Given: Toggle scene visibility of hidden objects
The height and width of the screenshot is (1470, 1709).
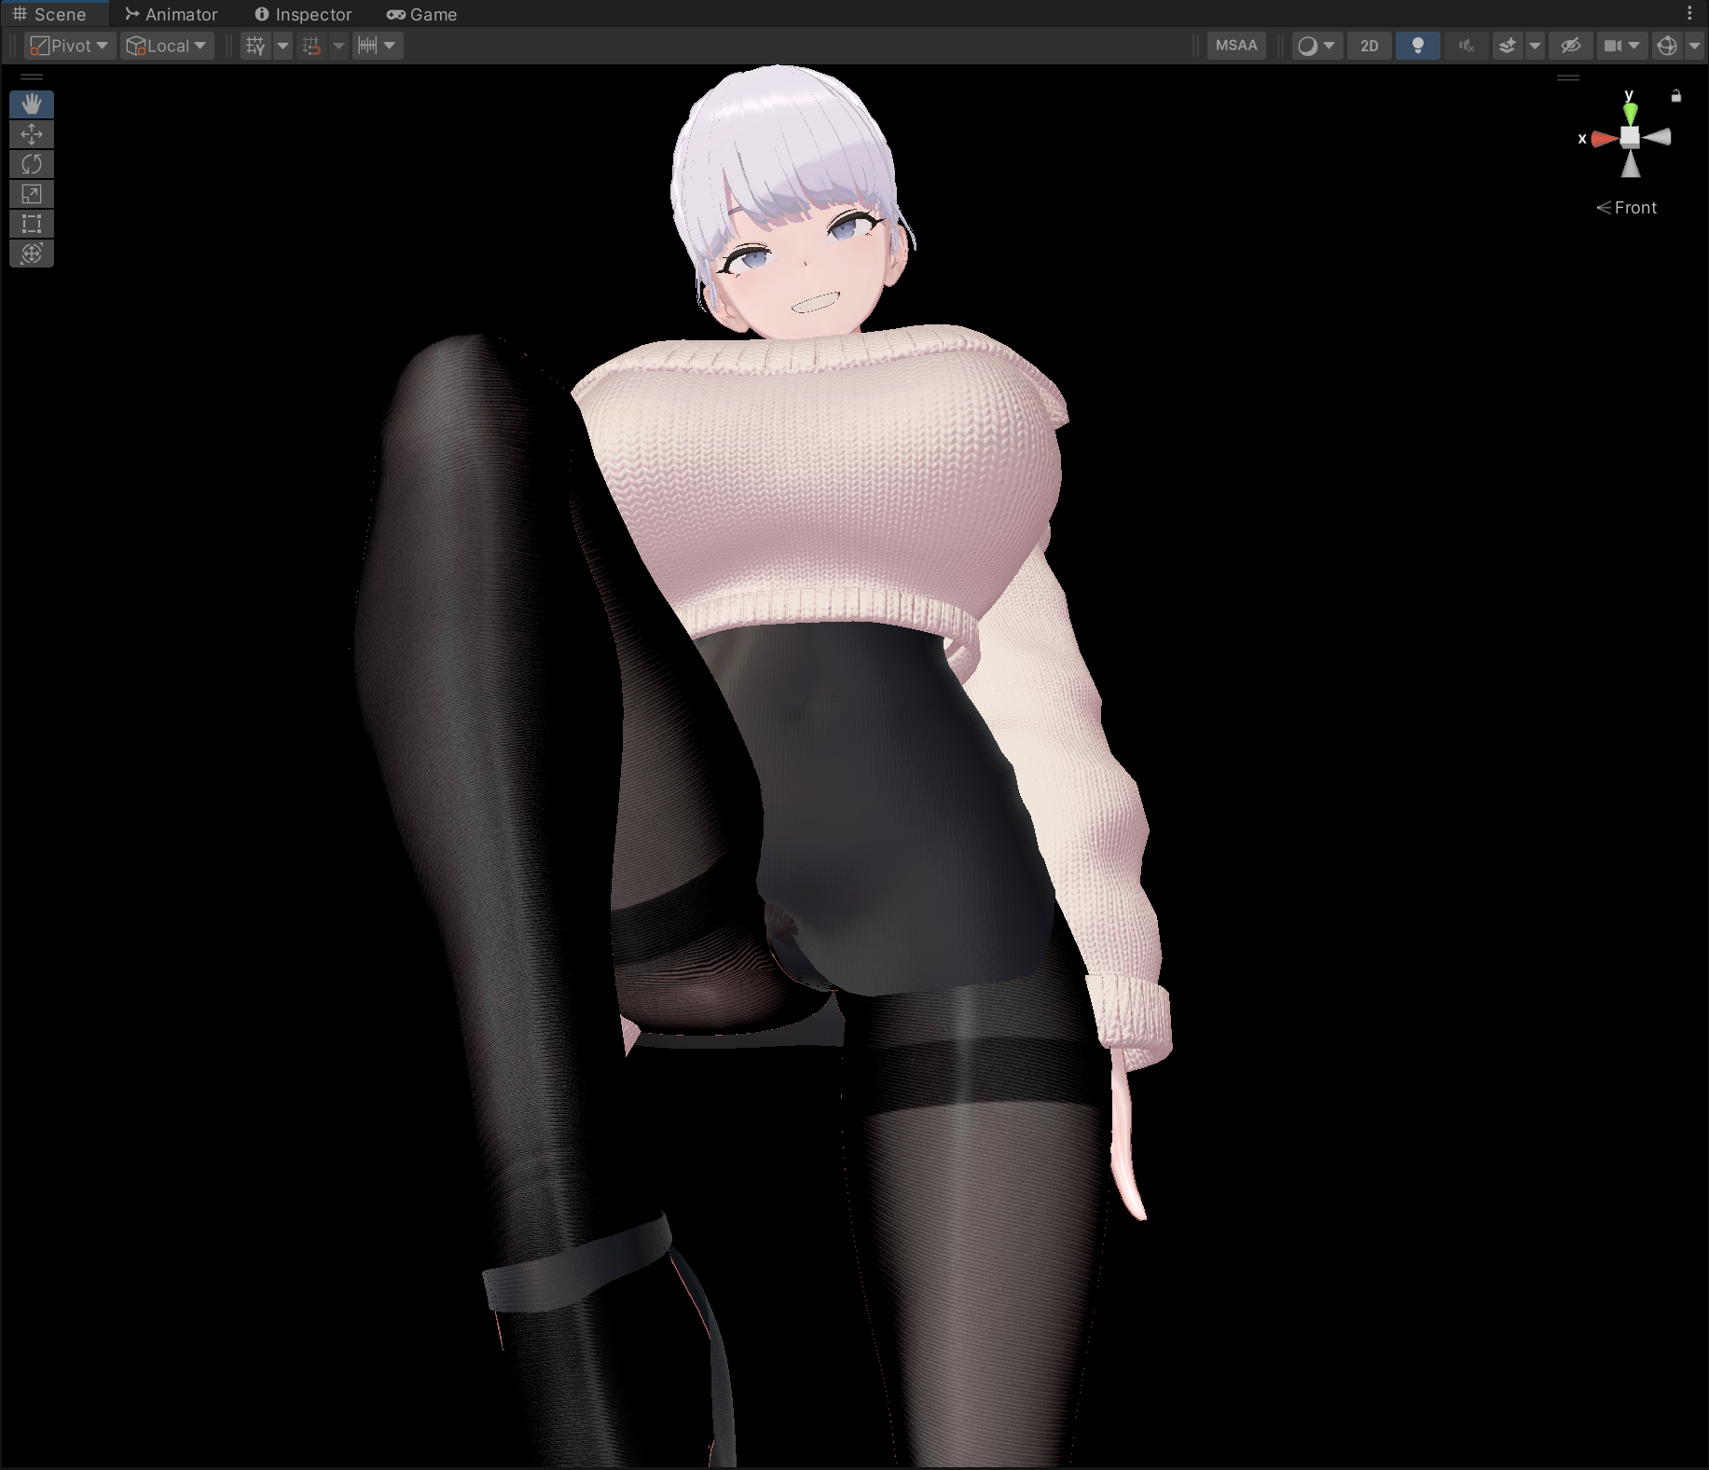Looking at the screenshot, I should (x=1571, y=46).
